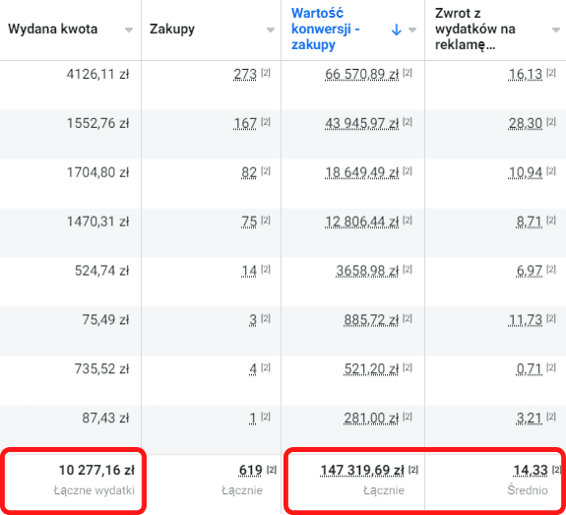This screenshot has height=515, width=566.
Task: Click the 14,33 average ROAS value
Action: coord(531,471)
